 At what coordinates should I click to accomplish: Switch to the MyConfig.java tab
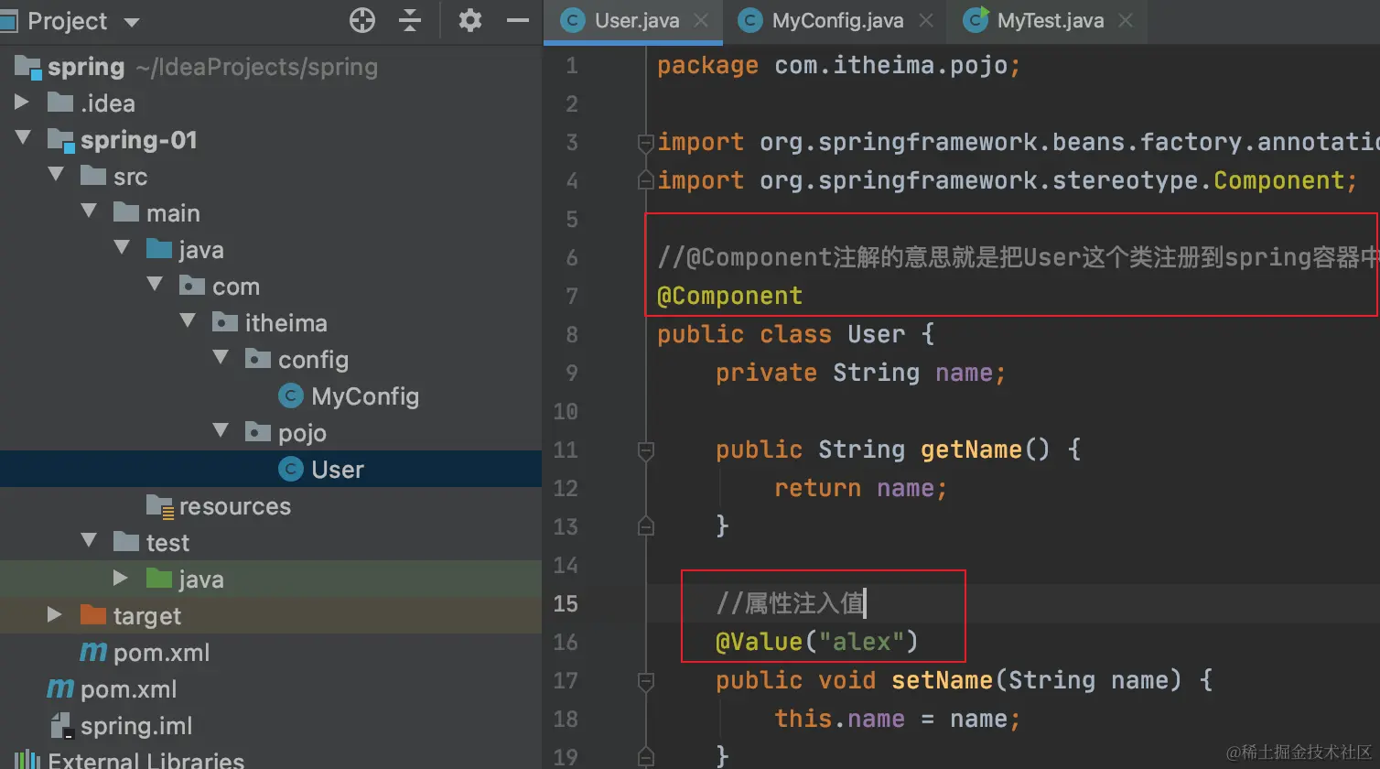[836, 21]
